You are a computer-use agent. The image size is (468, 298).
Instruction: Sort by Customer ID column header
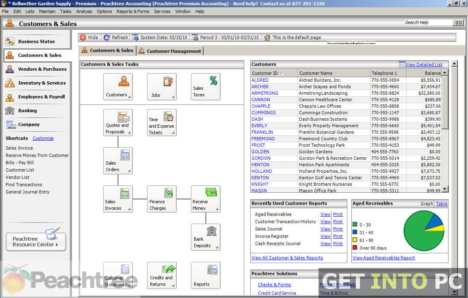[274, 73]
